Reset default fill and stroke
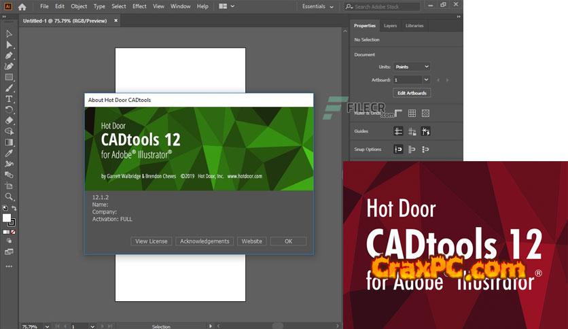The image size is (568, 329). click(5, 208)
